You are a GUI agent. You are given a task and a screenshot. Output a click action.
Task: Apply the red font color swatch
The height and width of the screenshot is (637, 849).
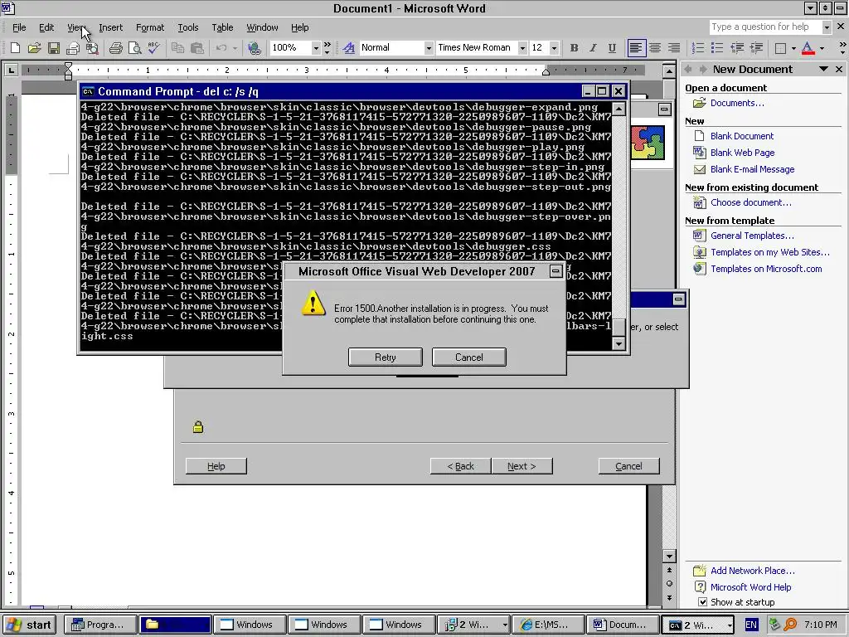(808, 47)
